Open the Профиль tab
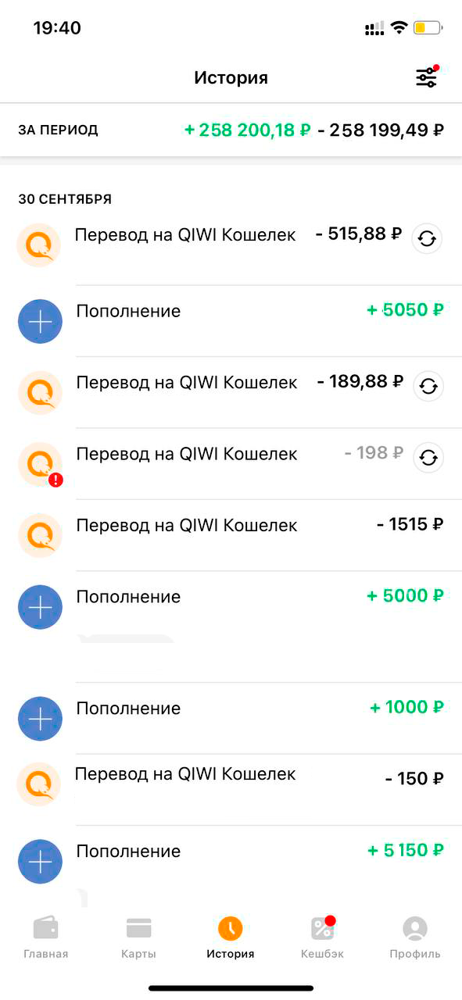 [x=415, y=937]
